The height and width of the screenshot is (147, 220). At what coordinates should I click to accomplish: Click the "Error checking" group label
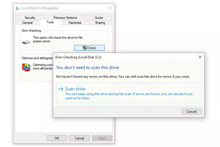[x=31, y=31]
